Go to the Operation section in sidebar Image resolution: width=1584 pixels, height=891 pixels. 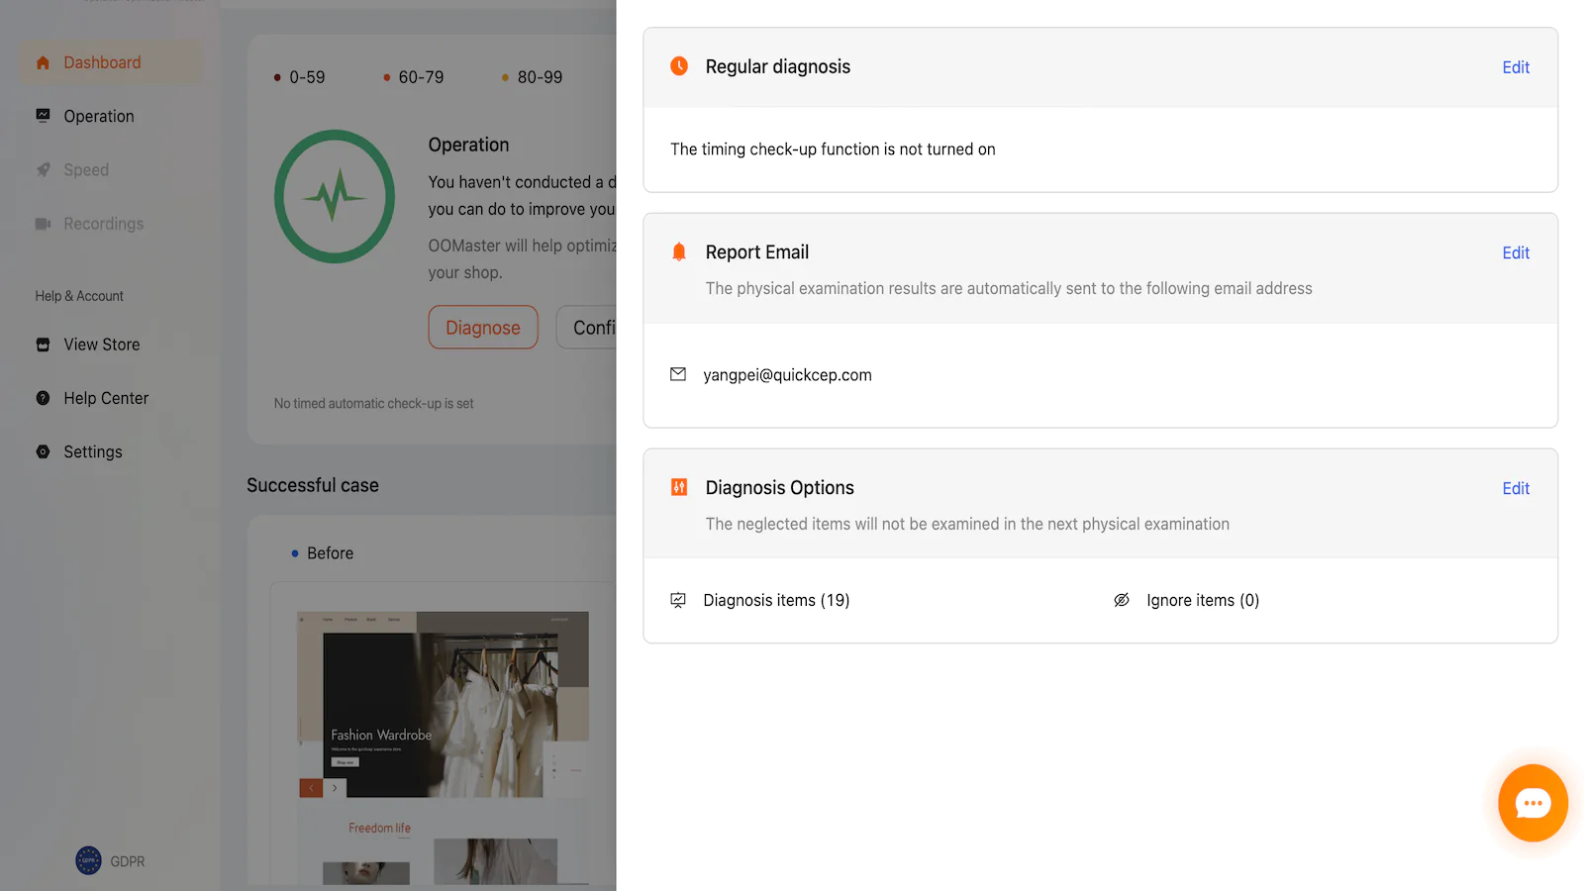click(x=98, y=116)
